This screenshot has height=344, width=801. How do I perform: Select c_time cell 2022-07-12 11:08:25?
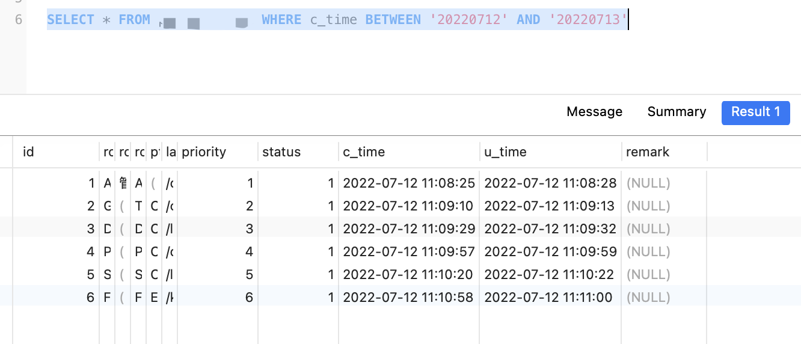click(409, 183)
